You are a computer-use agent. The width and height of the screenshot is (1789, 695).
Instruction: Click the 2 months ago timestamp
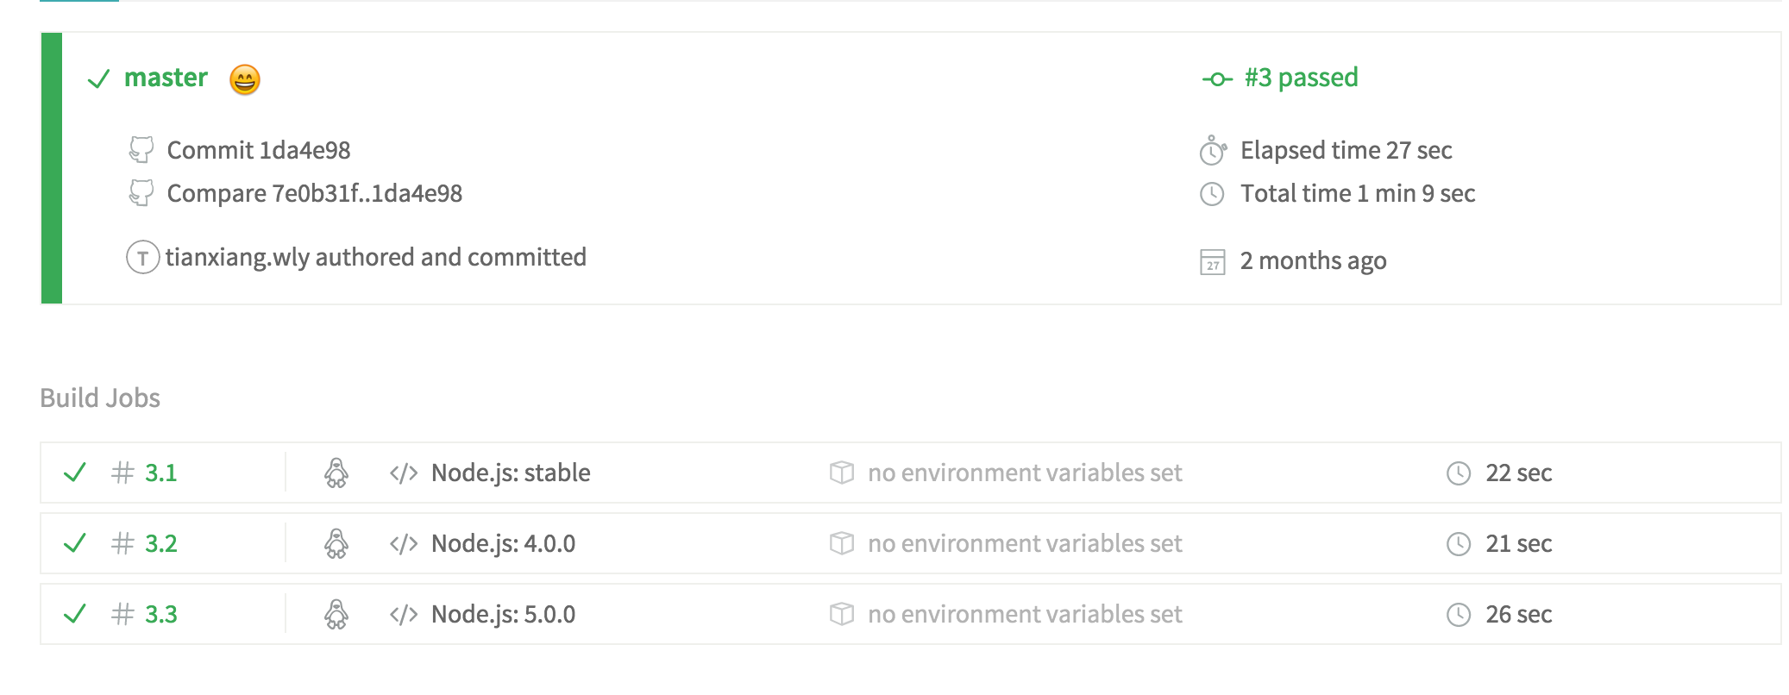coord(1313,260)
